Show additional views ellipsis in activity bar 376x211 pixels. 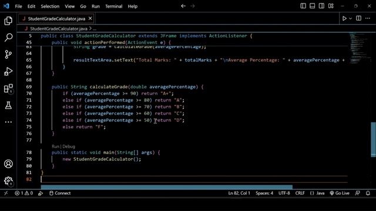point(8,122)
